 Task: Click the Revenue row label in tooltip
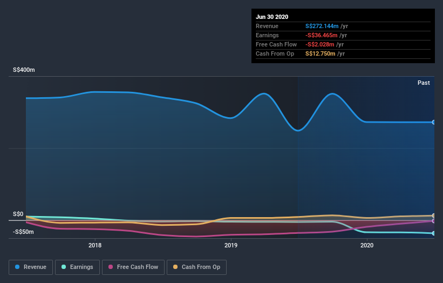[x=267, y=26]
